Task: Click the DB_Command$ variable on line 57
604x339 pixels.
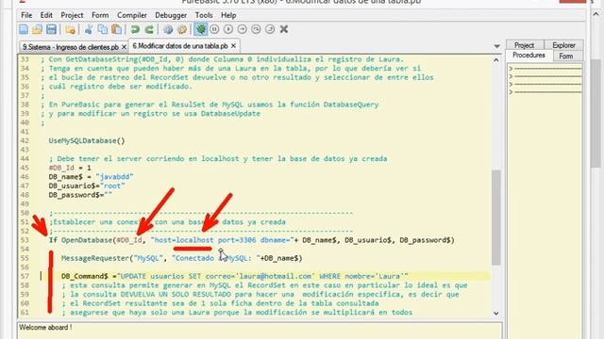Action: [84, 276]
